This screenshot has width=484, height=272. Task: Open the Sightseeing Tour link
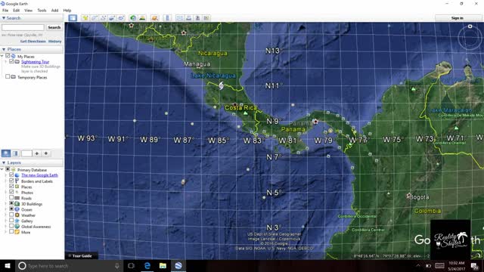(36, 62)
